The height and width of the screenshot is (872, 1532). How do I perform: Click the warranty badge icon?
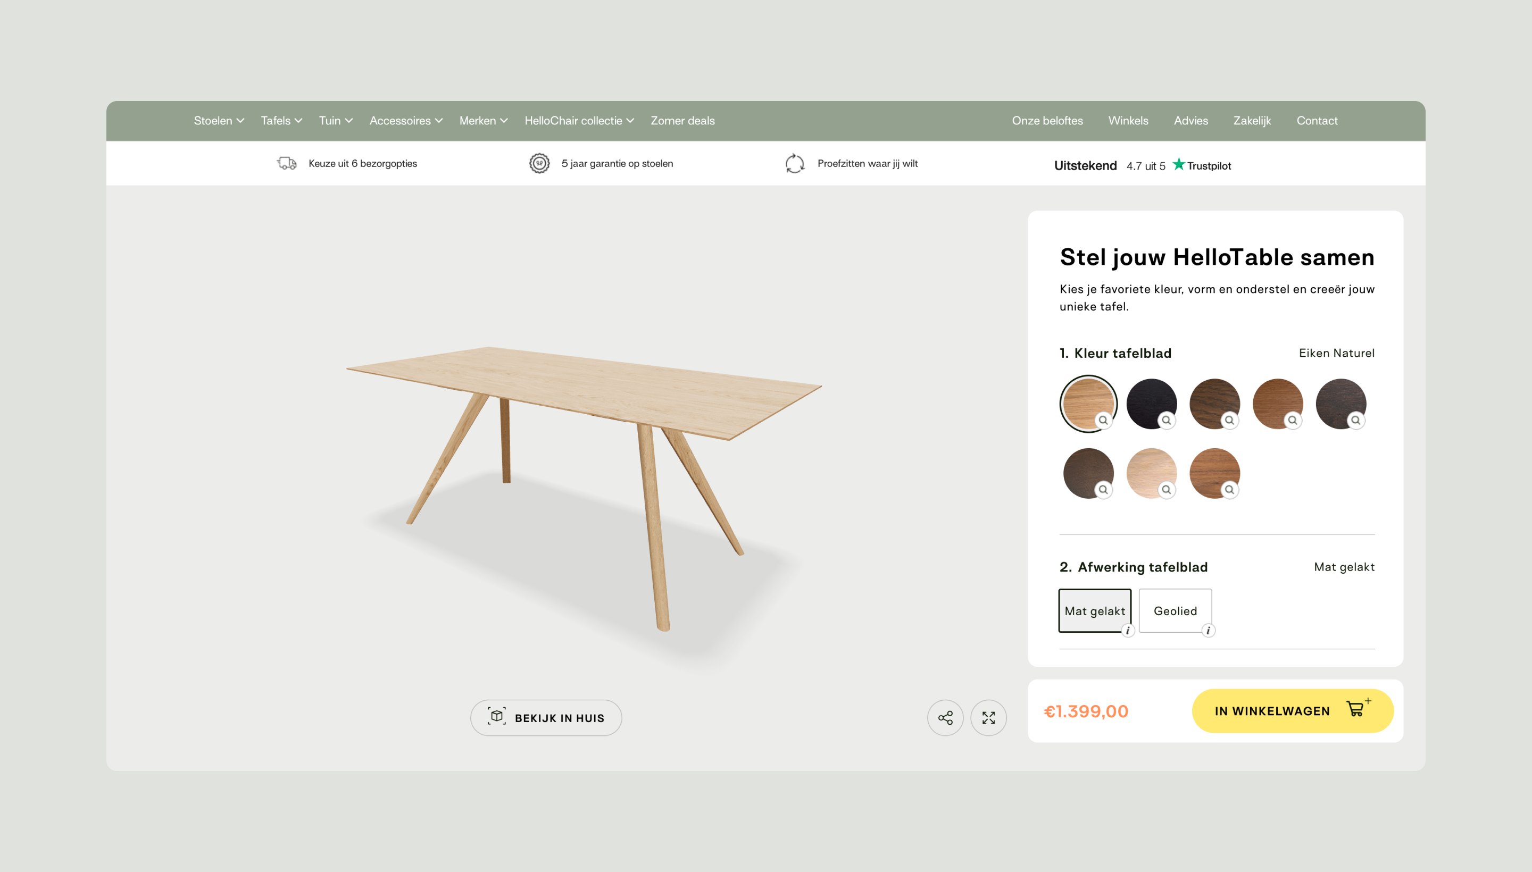tap(539, 163)
